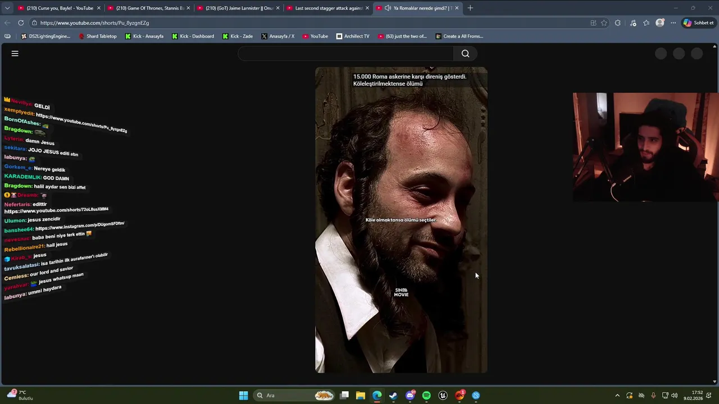Viewport: 719px width, 404px height.
Task: Open the browser extensions puzzle icon
Action: 618,23
